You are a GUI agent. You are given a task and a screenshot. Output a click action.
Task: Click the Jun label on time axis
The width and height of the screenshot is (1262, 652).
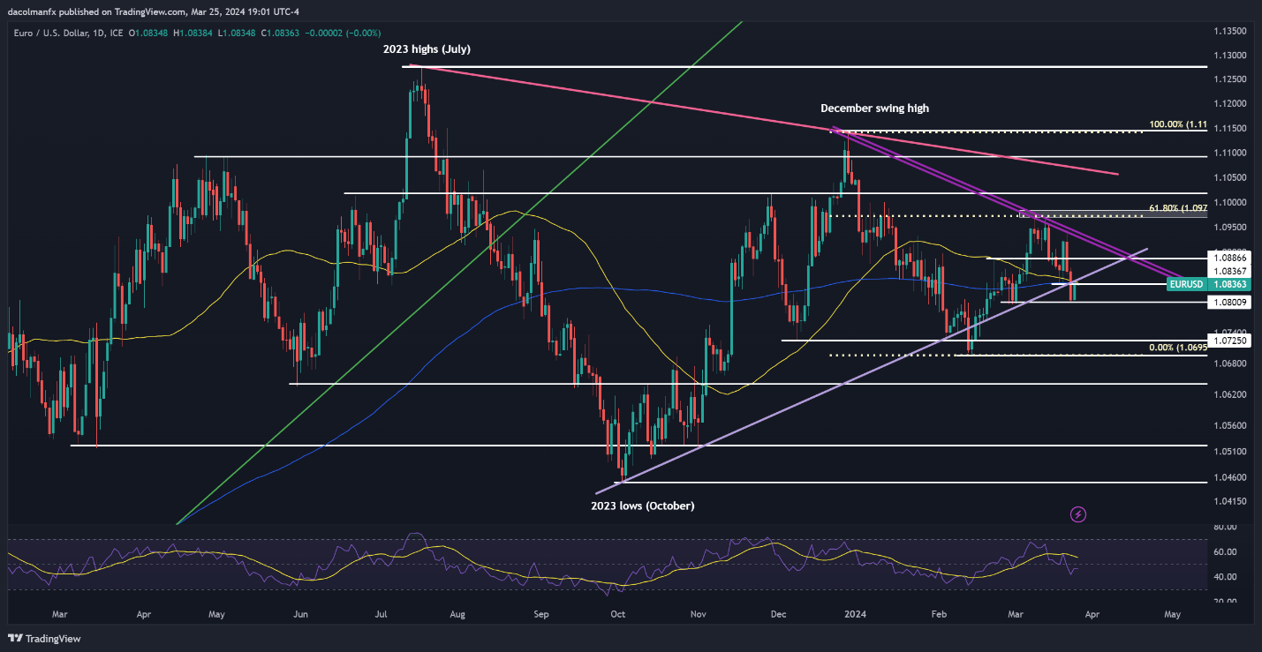[299, 613]
